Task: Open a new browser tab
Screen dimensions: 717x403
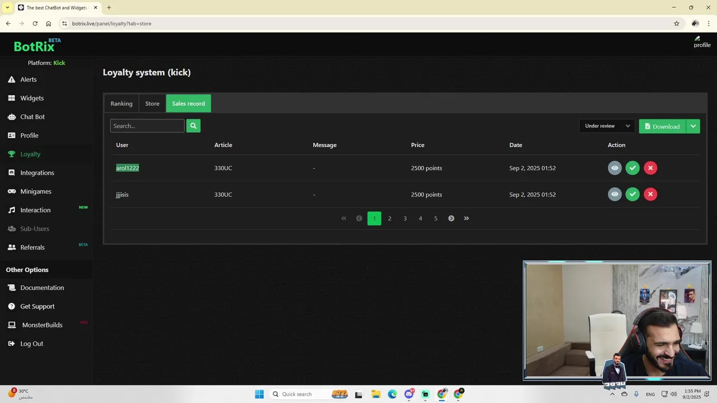Action: (x=109, y=8)
